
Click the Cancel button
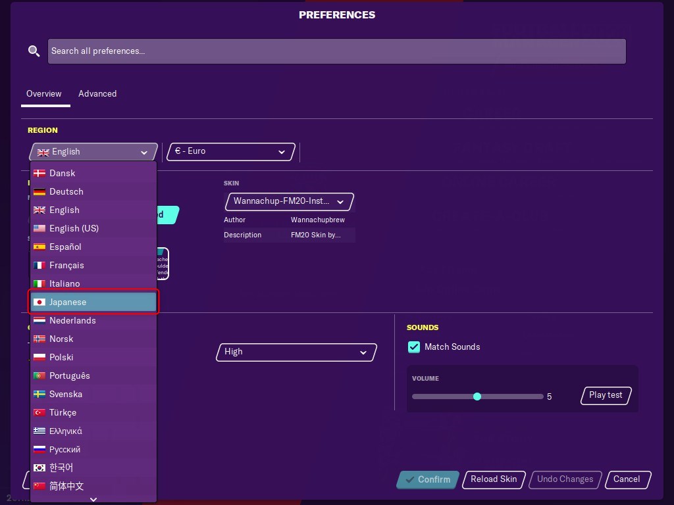click(x=627, y=479)
